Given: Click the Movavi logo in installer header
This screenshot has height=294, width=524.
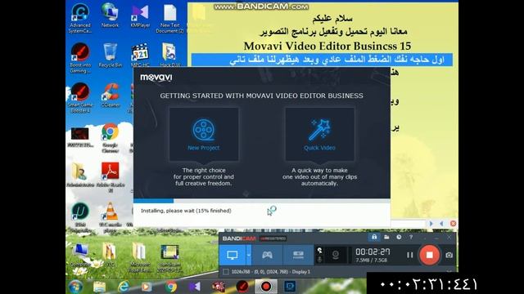Looking at the screenshot, I should pyautogui.click(x=156, y=78).
